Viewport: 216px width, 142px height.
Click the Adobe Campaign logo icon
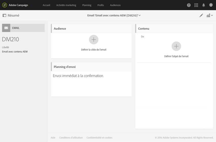point(5,5)
